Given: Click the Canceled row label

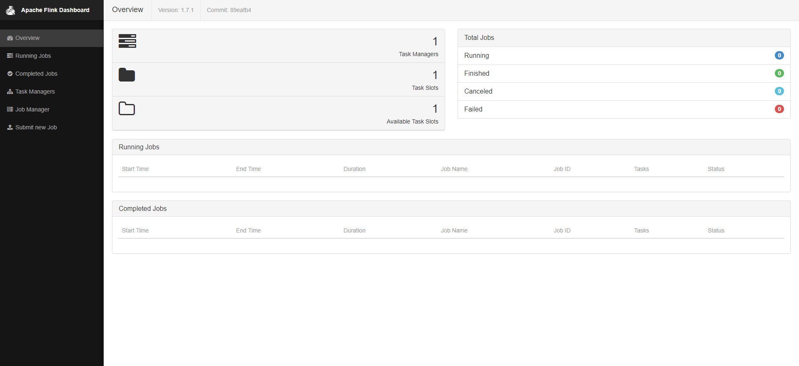Looking at the screenshot, I should (x=478, y=91).
